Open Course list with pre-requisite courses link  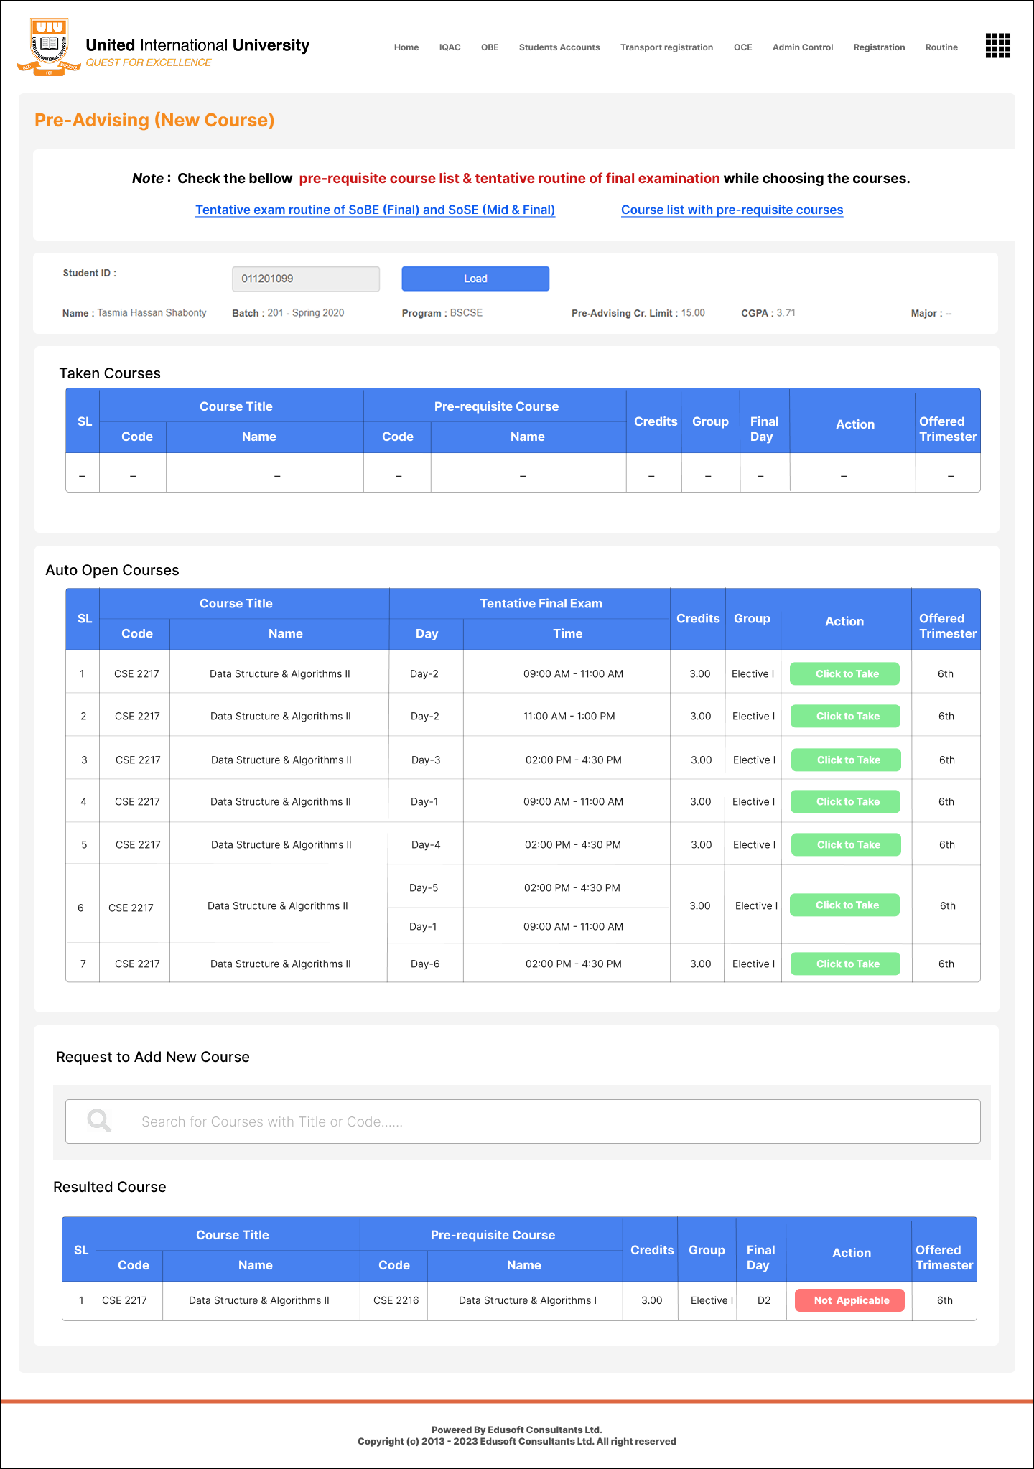pyautogui.click(x=732, y=210)
